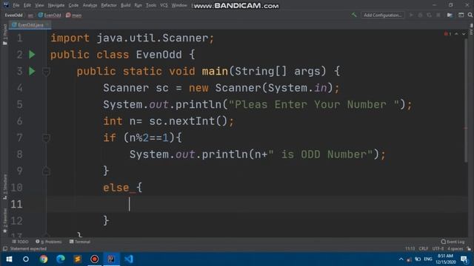
Task: Open the Window menu
Action: pyautogui.click(x=179, y=5)
